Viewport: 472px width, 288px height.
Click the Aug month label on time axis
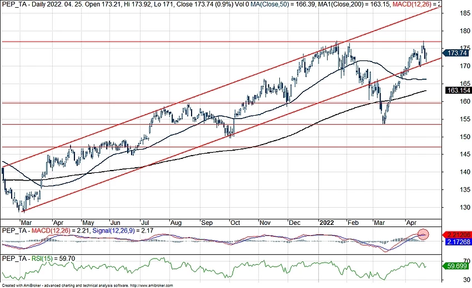pyautogui.click(x=176, y=223)
